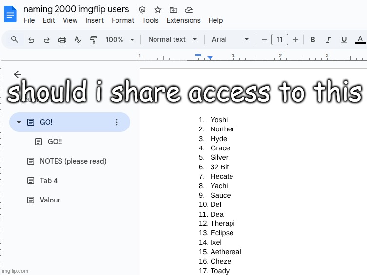
Task: Open the Extensions menu
Action: (x=183, y=20)
